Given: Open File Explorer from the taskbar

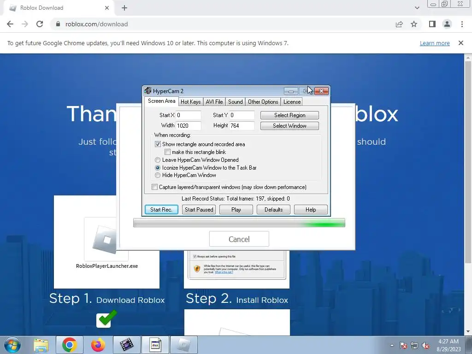Looking at the screenshot, I should 41,345.
